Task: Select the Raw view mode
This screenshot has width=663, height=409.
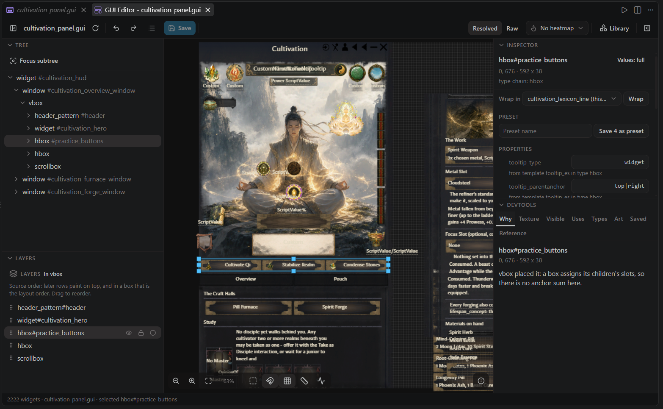Action: click(512, 28)
